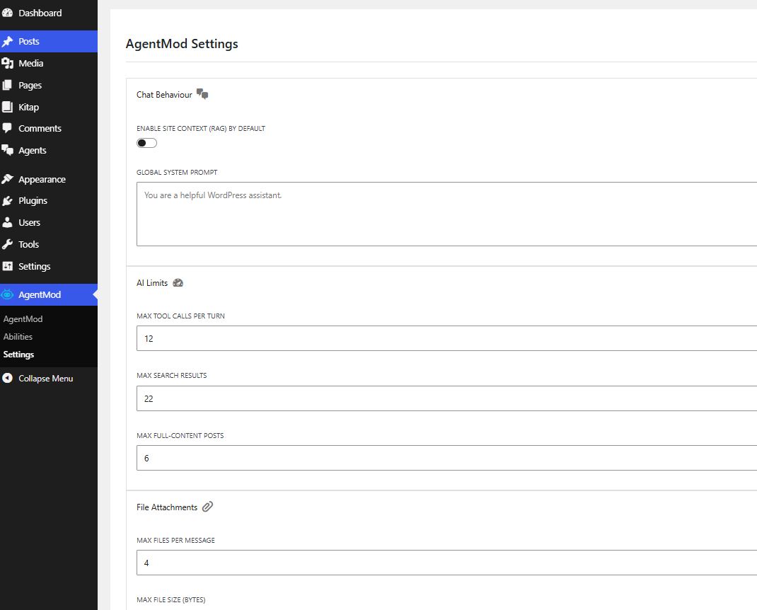Click the Global System Prompt label

click(x=177, y=173)
